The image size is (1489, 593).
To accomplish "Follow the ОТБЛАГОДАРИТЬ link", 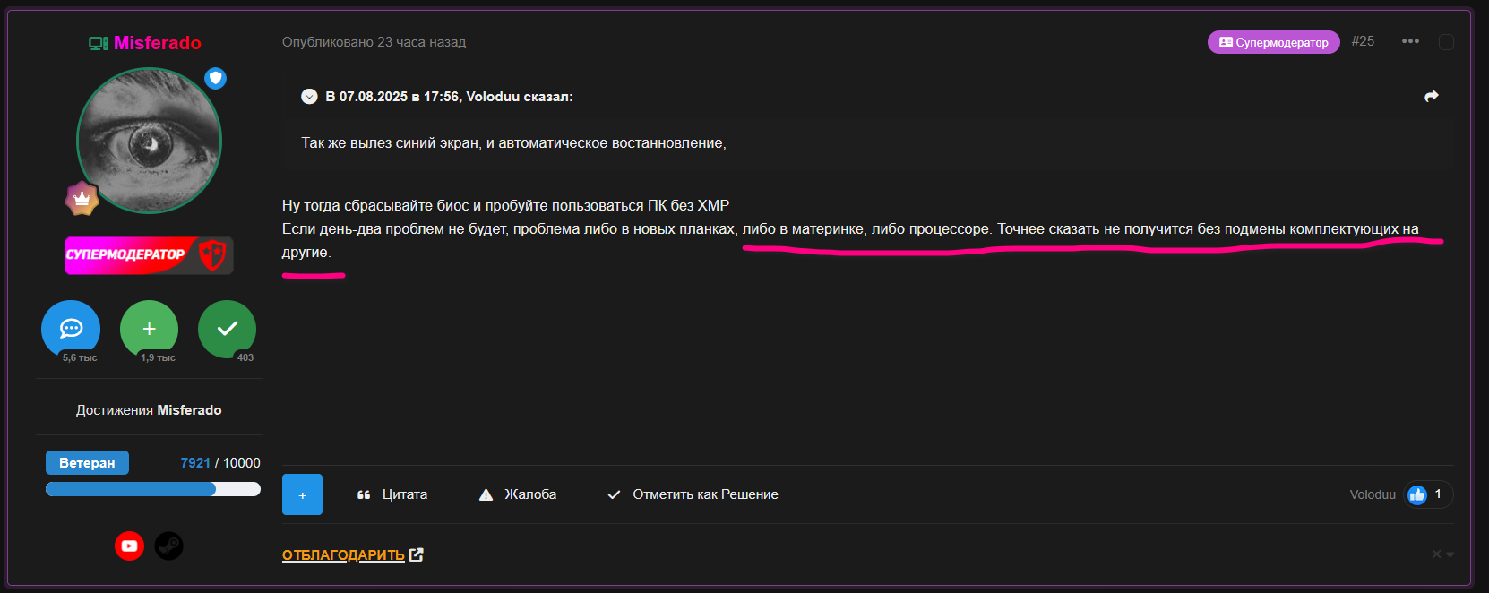I will [x=343, y=554].
